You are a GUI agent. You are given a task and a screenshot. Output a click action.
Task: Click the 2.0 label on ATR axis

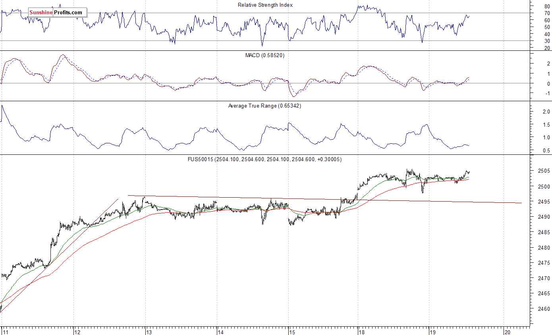(x=546, y=112)
